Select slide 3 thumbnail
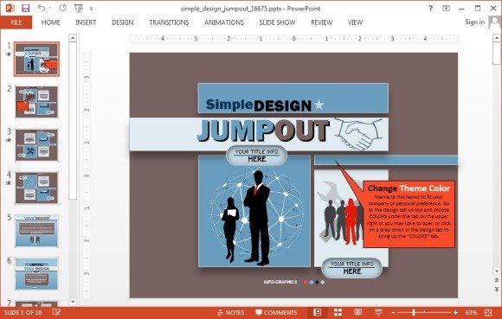Viewport: 502px width, 319px height. pyautogui.click(x=36, y=144)
